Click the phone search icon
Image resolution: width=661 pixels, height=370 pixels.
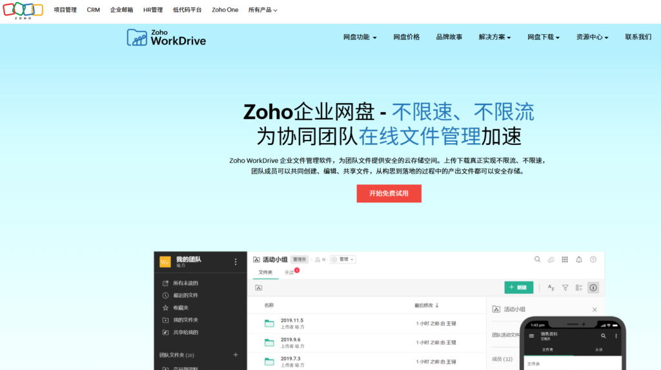click(x=604, y=336)
